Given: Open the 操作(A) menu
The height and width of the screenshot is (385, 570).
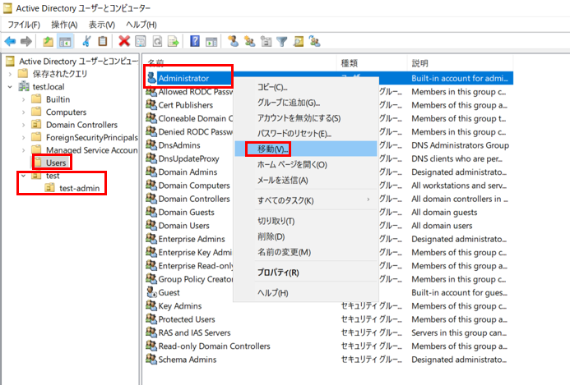Looking at the screenshot, I should click(64, 25).
